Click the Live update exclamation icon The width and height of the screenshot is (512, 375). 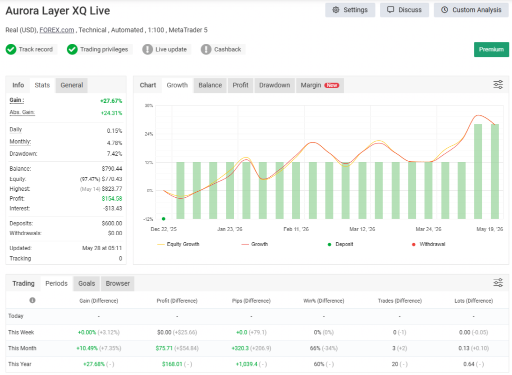click(147, 49)
